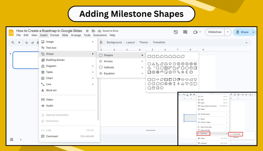Choose Chart from Insert menu
The width and height of the screenshot is (263, 151).
click(x=68, y=78)
